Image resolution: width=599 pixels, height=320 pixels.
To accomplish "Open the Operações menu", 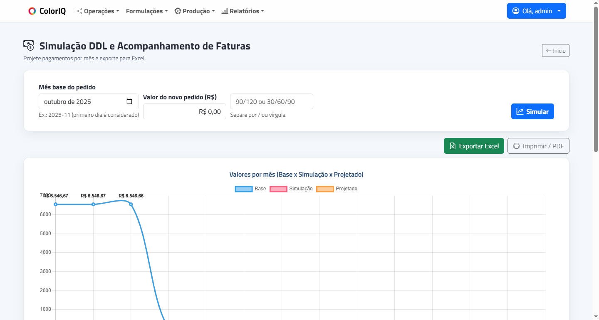I will (97, 11).
